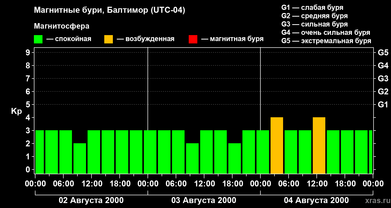Select the chart title 'Магнитные бури, Балтимор (UTC-04)'
The width and height of the screenshot is (391, 208).
[109, 10]
